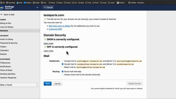Open the Studio bookmark
Image resolution: width=176 pixels, height=99 pixels.
pyautogui.click(x=36, y=3)
